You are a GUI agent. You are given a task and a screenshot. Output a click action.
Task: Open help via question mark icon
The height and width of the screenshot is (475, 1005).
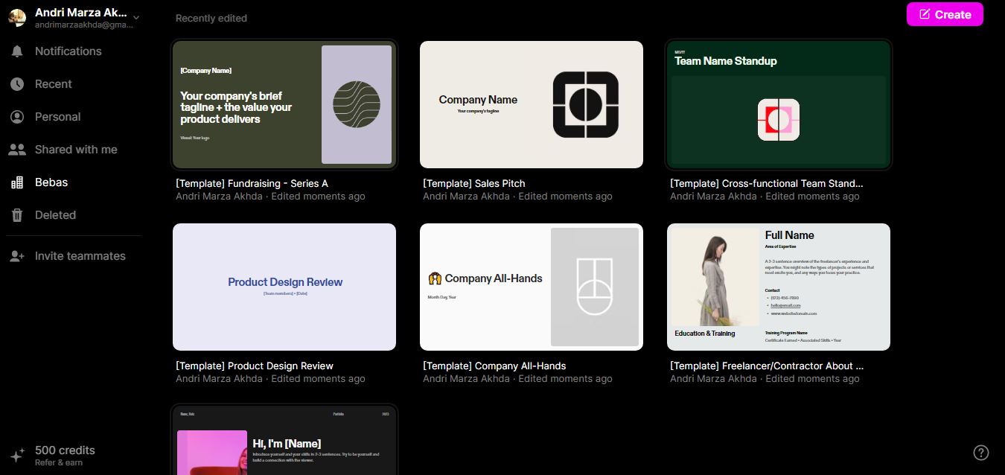click(x=981, y=453)
